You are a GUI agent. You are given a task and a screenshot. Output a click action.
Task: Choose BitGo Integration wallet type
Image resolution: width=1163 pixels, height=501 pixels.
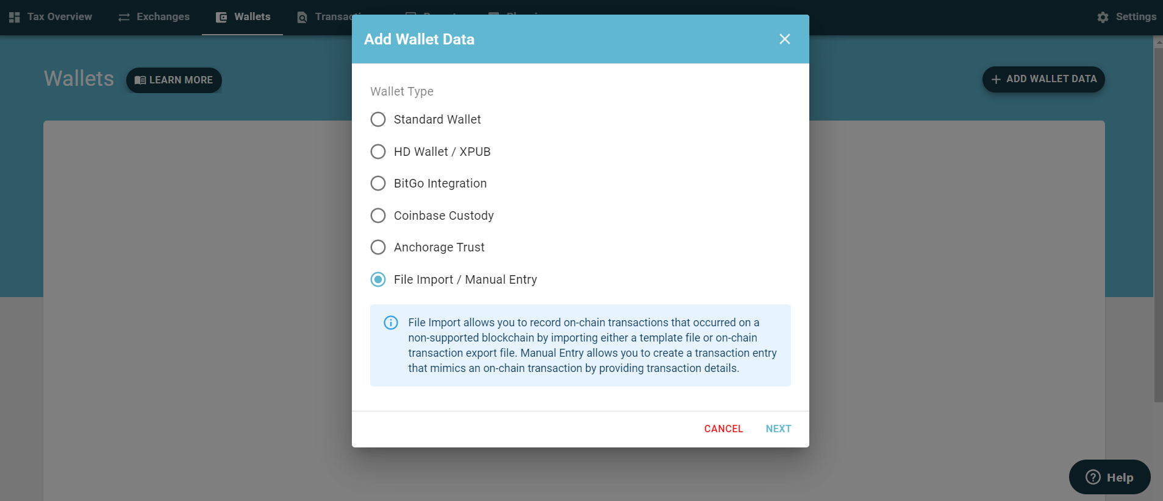[x=429, y=183]
